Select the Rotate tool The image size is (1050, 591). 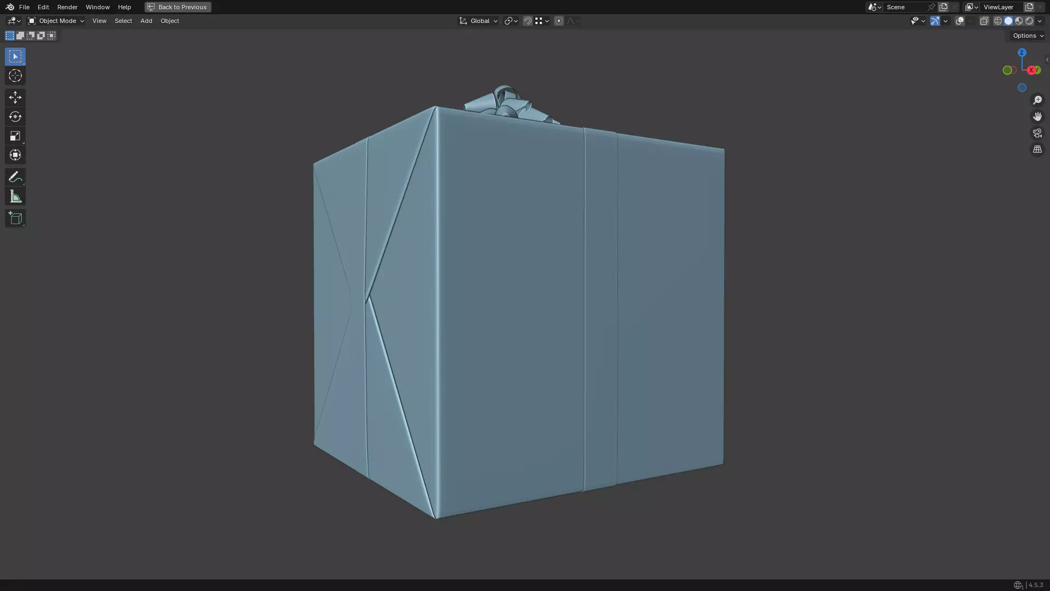point(15,117)
